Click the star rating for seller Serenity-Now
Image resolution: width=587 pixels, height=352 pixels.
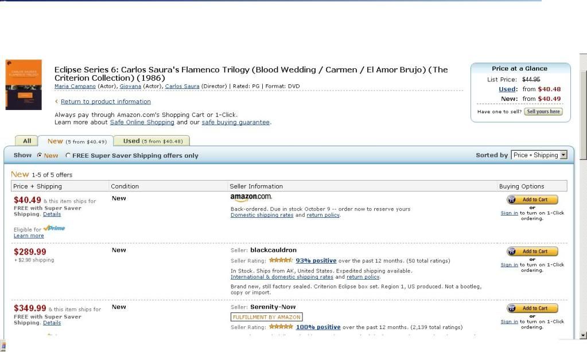click(x=281, y=327)
